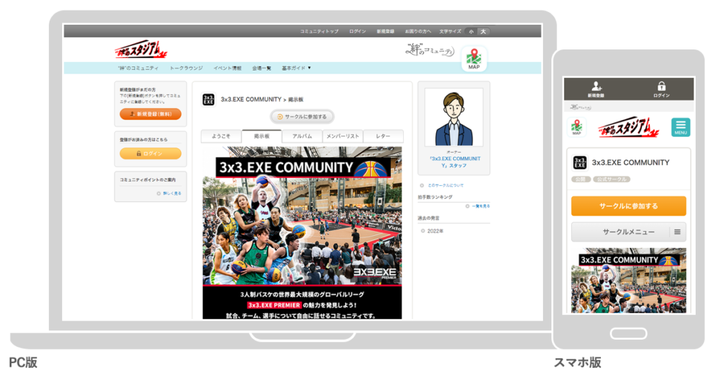Expand サークルメニュー on the smartphone view
This screenshot has height=380, width=724.
point(629,232)
